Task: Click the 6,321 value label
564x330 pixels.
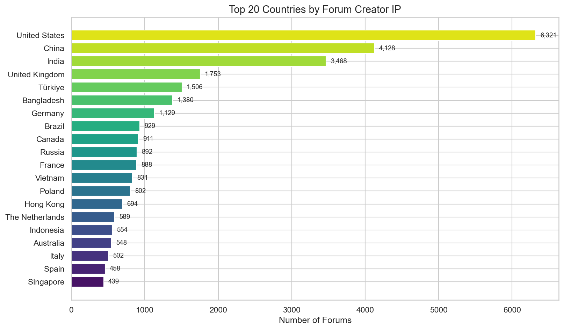Action: coord(548,35)
